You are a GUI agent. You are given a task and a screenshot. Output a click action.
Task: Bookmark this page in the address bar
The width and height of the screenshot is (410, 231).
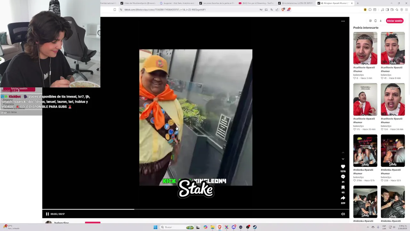pyautogui.click(x=115, y=10)
